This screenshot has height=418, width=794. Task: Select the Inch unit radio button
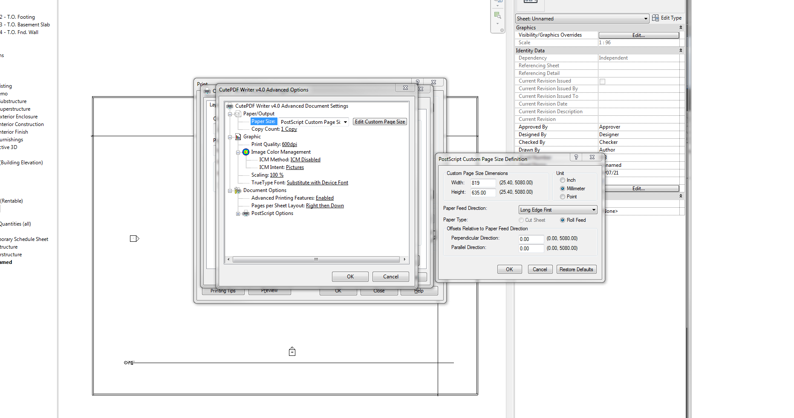(562, 180)
